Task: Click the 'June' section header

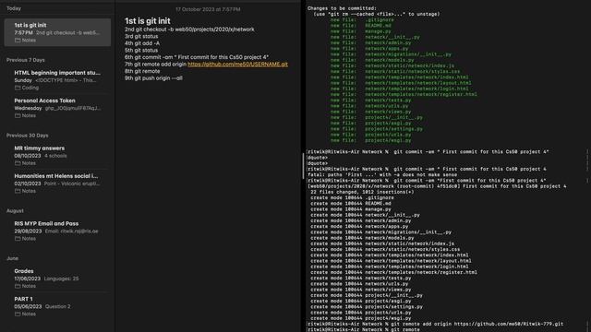Action: [12, 258]
